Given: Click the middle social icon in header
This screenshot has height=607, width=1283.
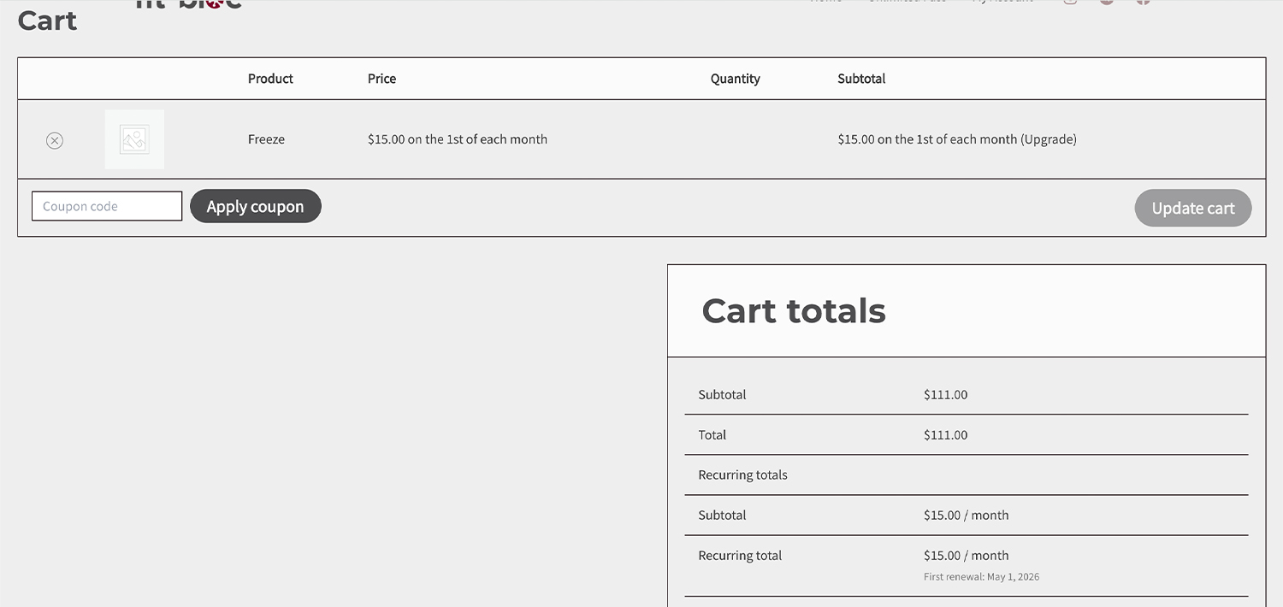Looking at the screenshot, I should click(x=1107, y=2).
